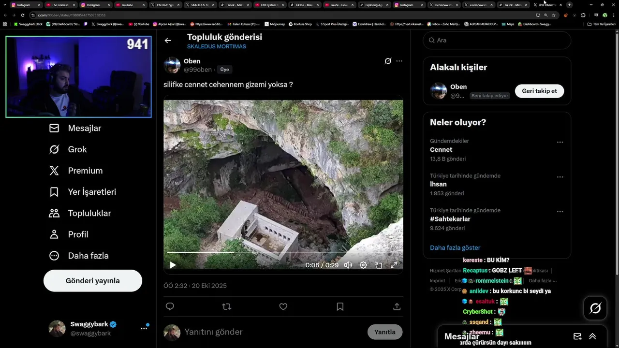Switch to the Exploring TikTok tab
The width and height of the screenshot is (619, 348).
point(374,5)
